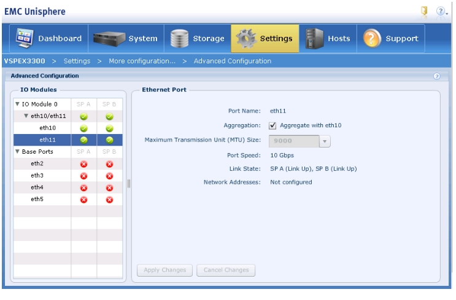
Task: Click eth2 SP A red error icon
Action: point(83,164)
